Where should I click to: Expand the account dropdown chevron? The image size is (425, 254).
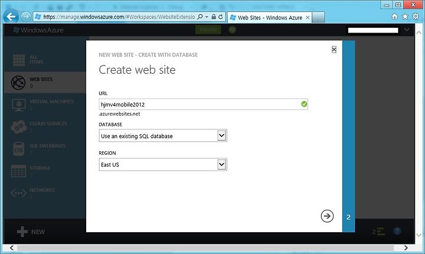click(407, 30)
